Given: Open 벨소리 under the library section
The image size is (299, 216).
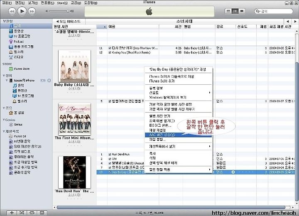Looking at the screenshot, I should click(19, 52).
